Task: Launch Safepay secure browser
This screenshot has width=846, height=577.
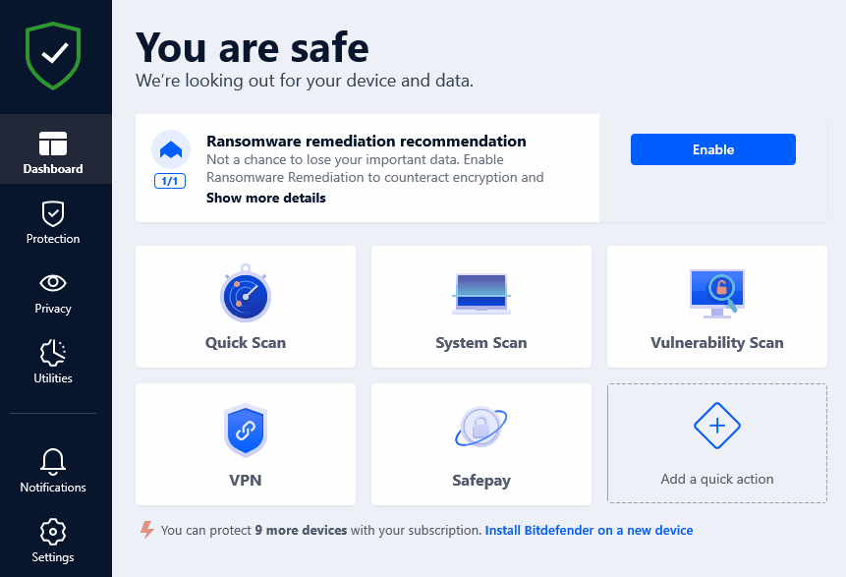Action: 481,443
